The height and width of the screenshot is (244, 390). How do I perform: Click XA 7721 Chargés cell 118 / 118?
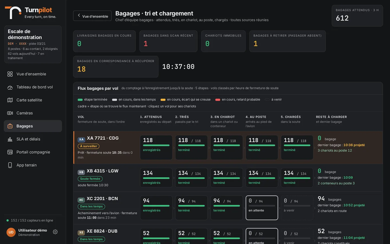click(297, 147)
